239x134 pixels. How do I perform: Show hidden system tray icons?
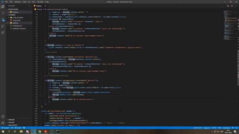click(212, 131)
